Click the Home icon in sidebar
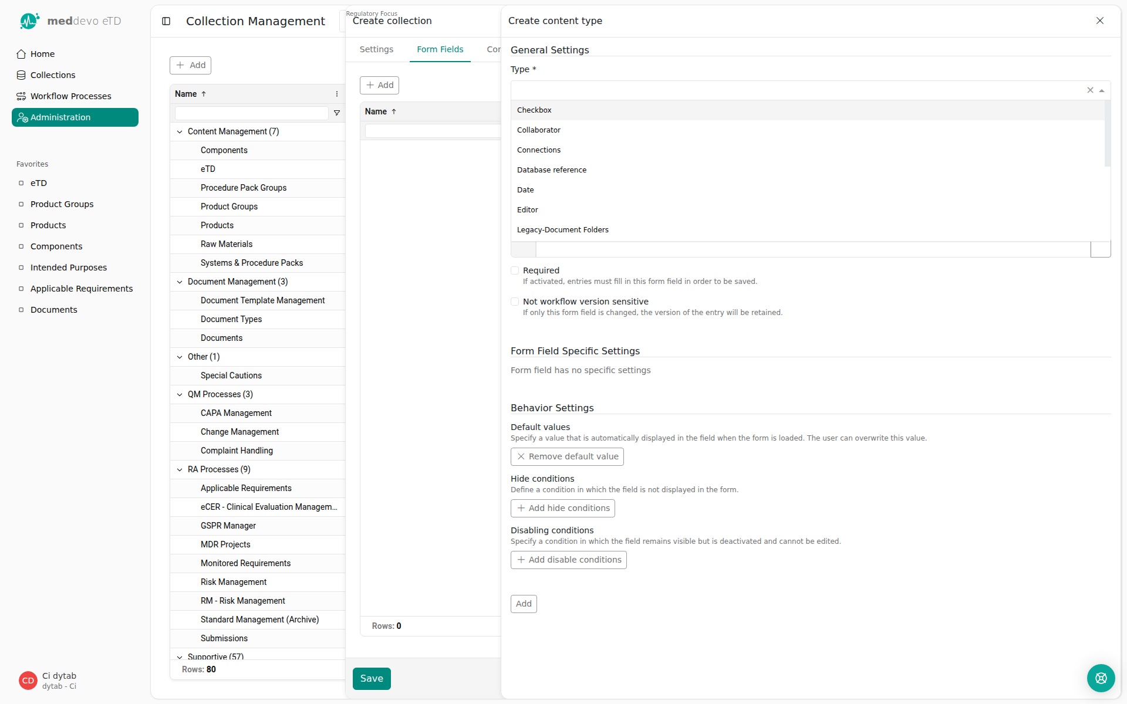 coord(21,54)
